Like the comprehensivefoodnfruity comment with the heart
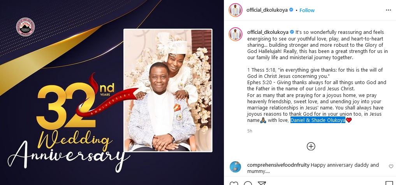 (x=391, y=166)
